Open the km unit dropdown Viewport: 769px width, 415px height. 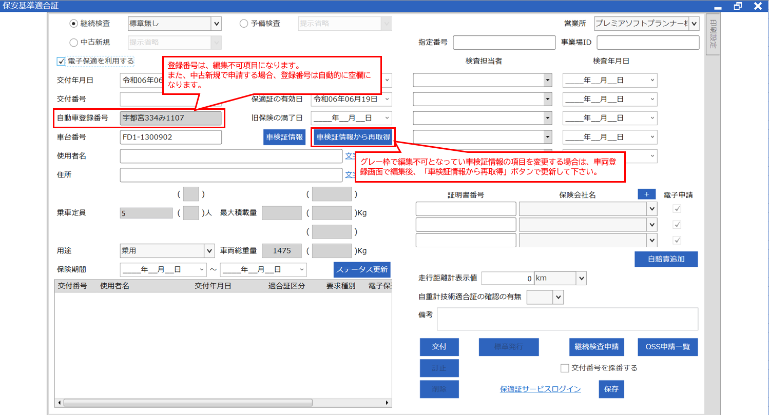point(581,278)
